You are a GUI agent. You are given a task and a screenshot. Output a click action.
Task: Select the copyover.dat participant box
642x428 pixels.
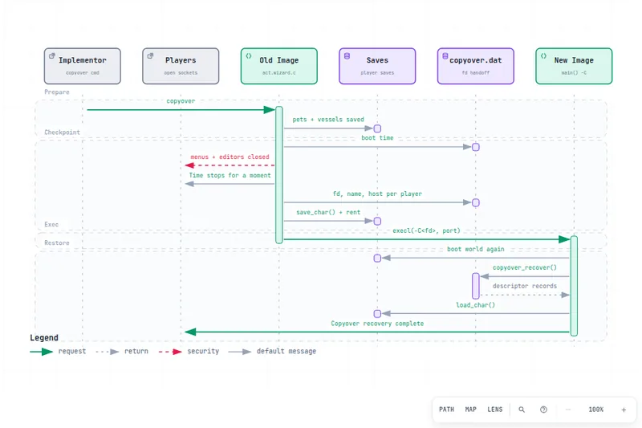click(475, 66)
